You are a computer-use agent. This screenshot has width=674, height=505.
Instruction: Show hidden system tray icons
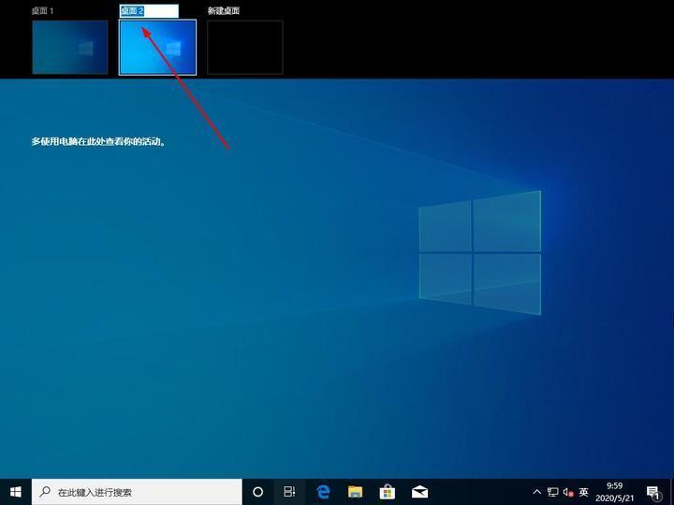pyautogui.click(x=536, y=492)
